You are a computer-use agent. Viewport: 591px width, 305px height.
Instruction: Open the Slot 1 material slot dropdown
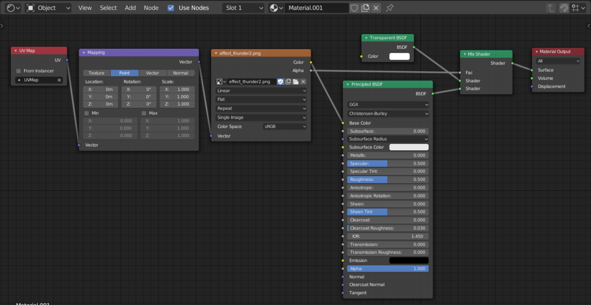(243, 8)
